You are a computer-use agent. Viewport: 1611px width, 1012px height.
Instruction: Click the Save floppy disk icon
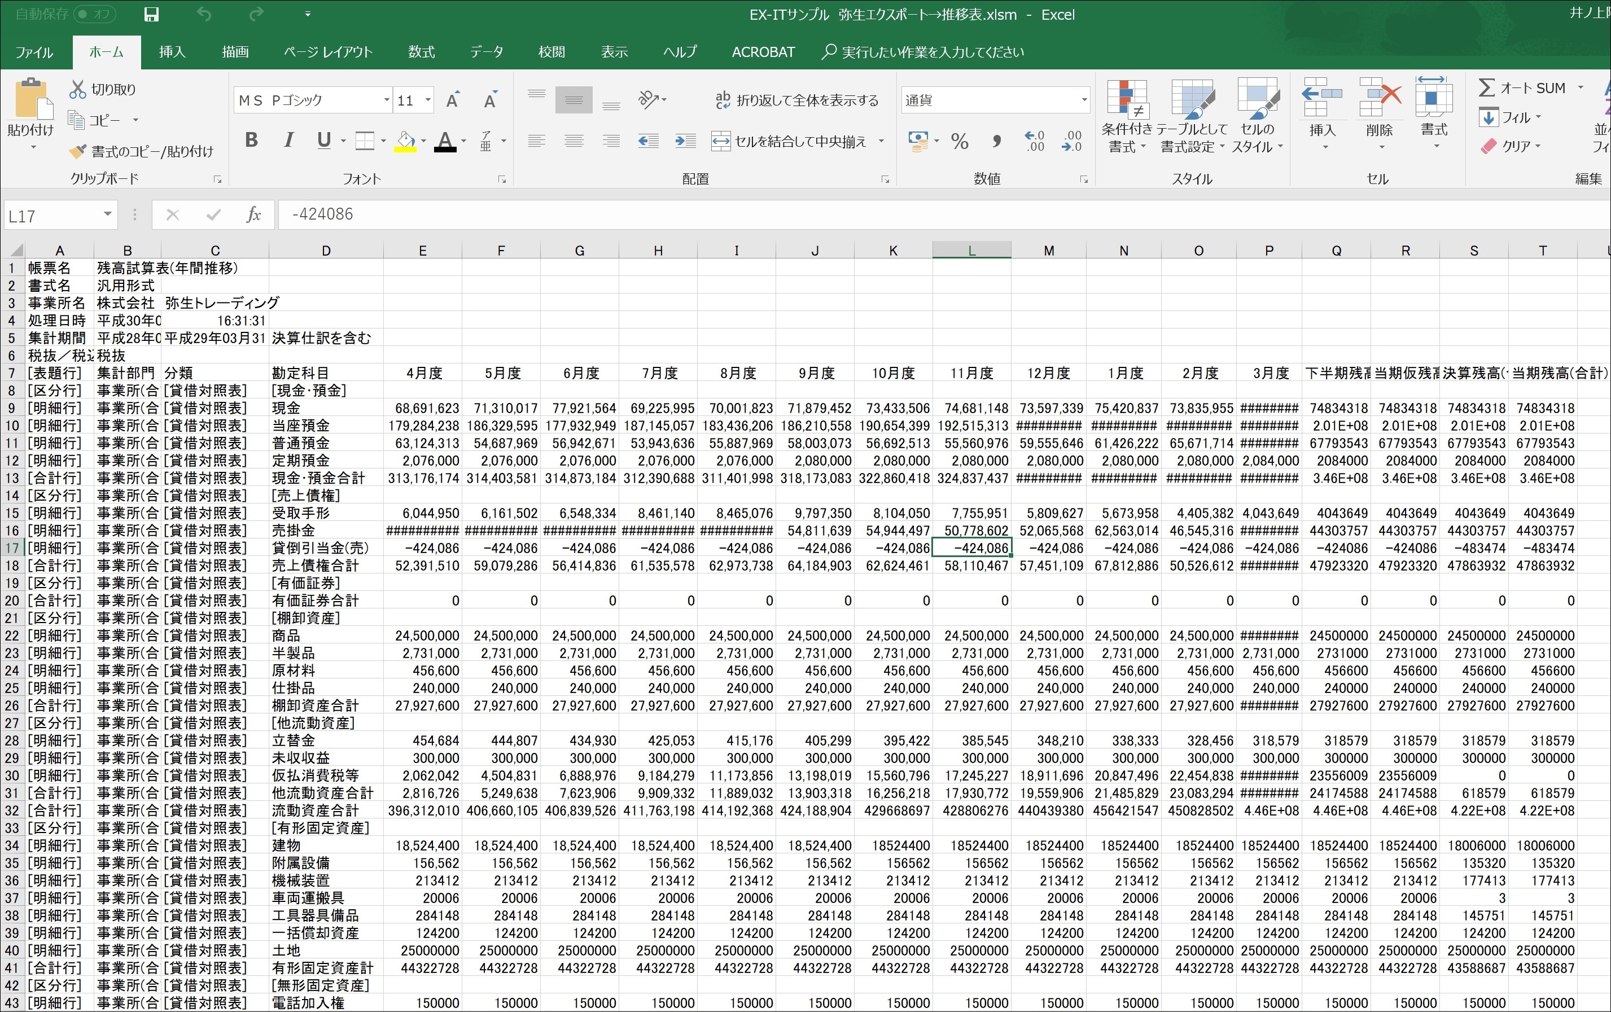click(151, 15)
